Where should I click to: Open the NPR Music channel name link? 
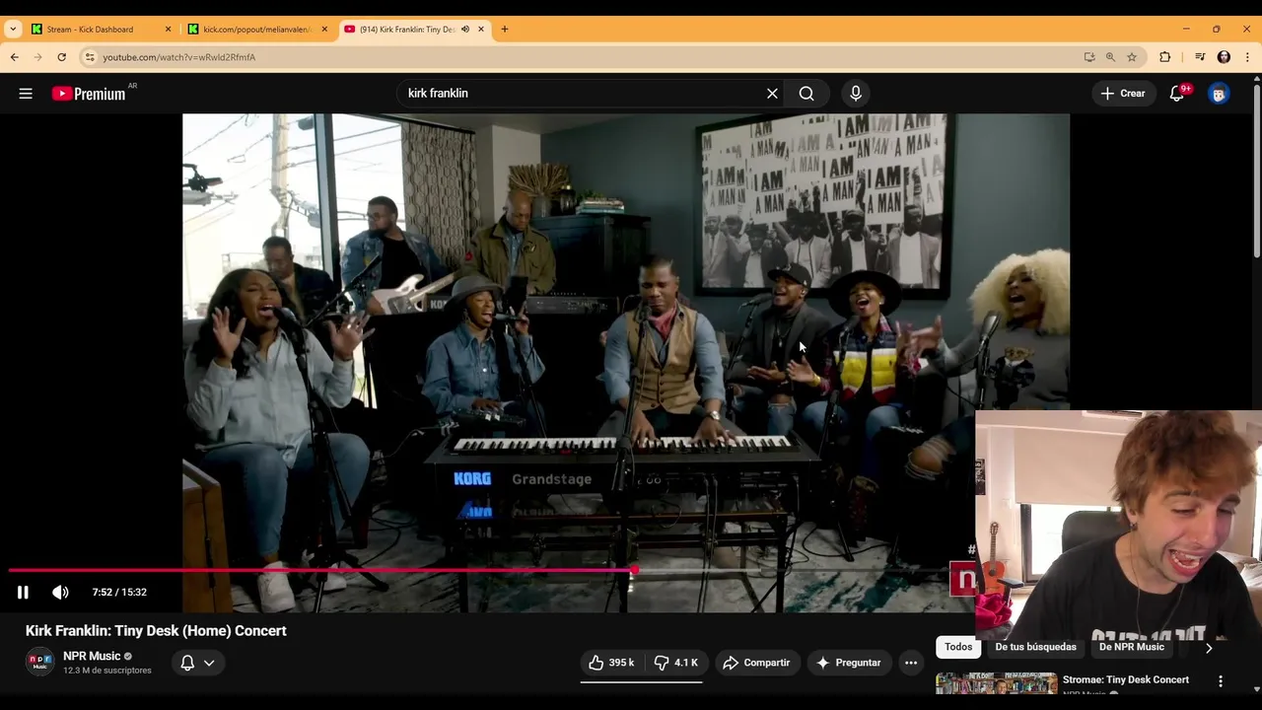(92, 656)
